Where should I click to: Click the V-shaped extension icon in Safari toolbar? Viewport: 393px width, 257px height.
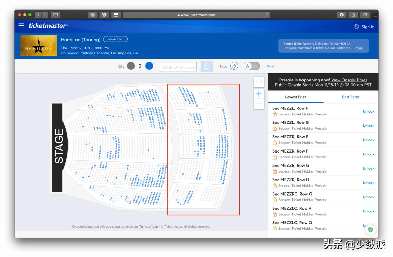click(104, 15)
